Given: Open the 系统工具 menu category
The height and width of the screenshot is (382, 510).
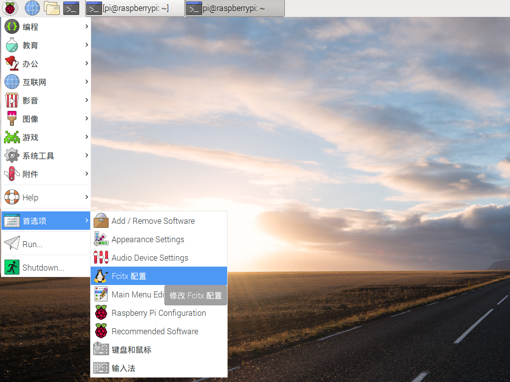Looking at the screenshot, I should click(x=46, y=155).
